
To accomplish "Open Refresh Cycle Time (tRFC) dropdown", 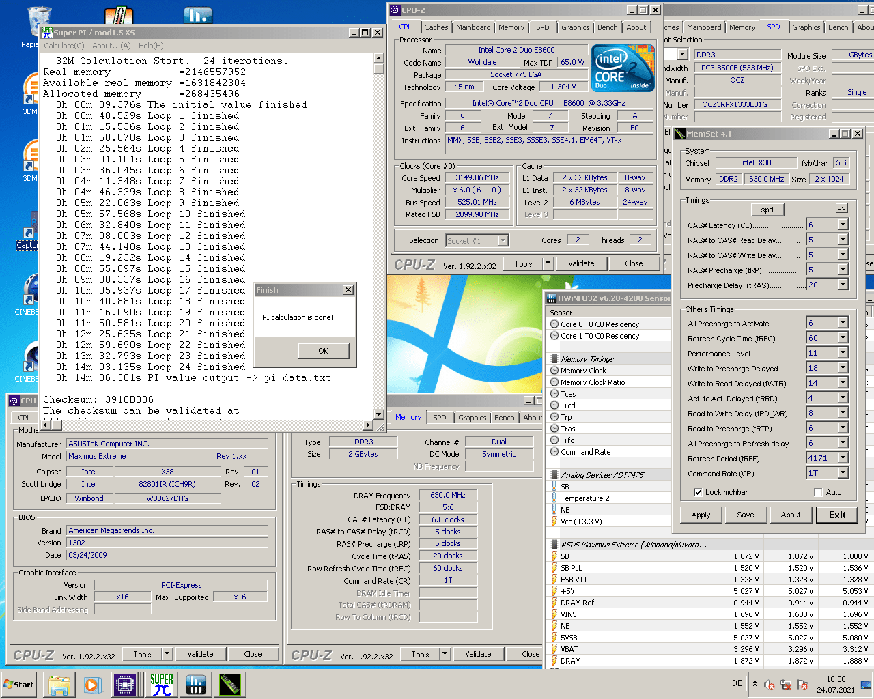I will pyautogui.click(x=843, y=338).
